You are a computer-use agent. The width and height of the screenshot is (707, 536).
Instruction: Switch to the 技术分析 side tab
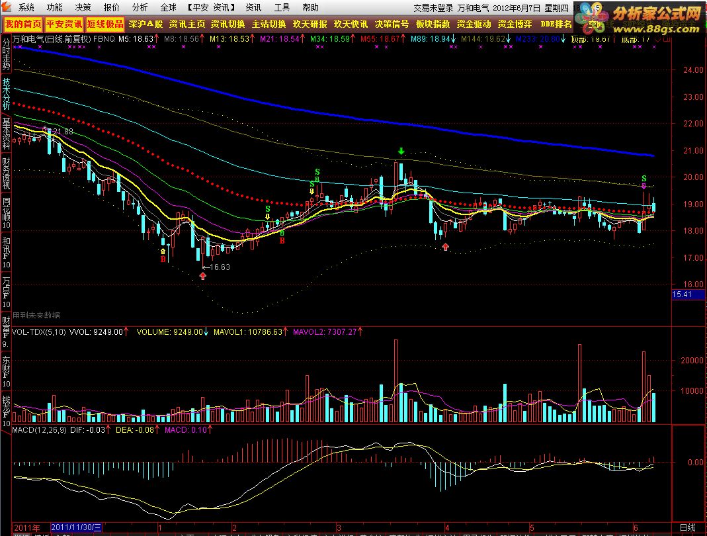[x=6, y=94]
